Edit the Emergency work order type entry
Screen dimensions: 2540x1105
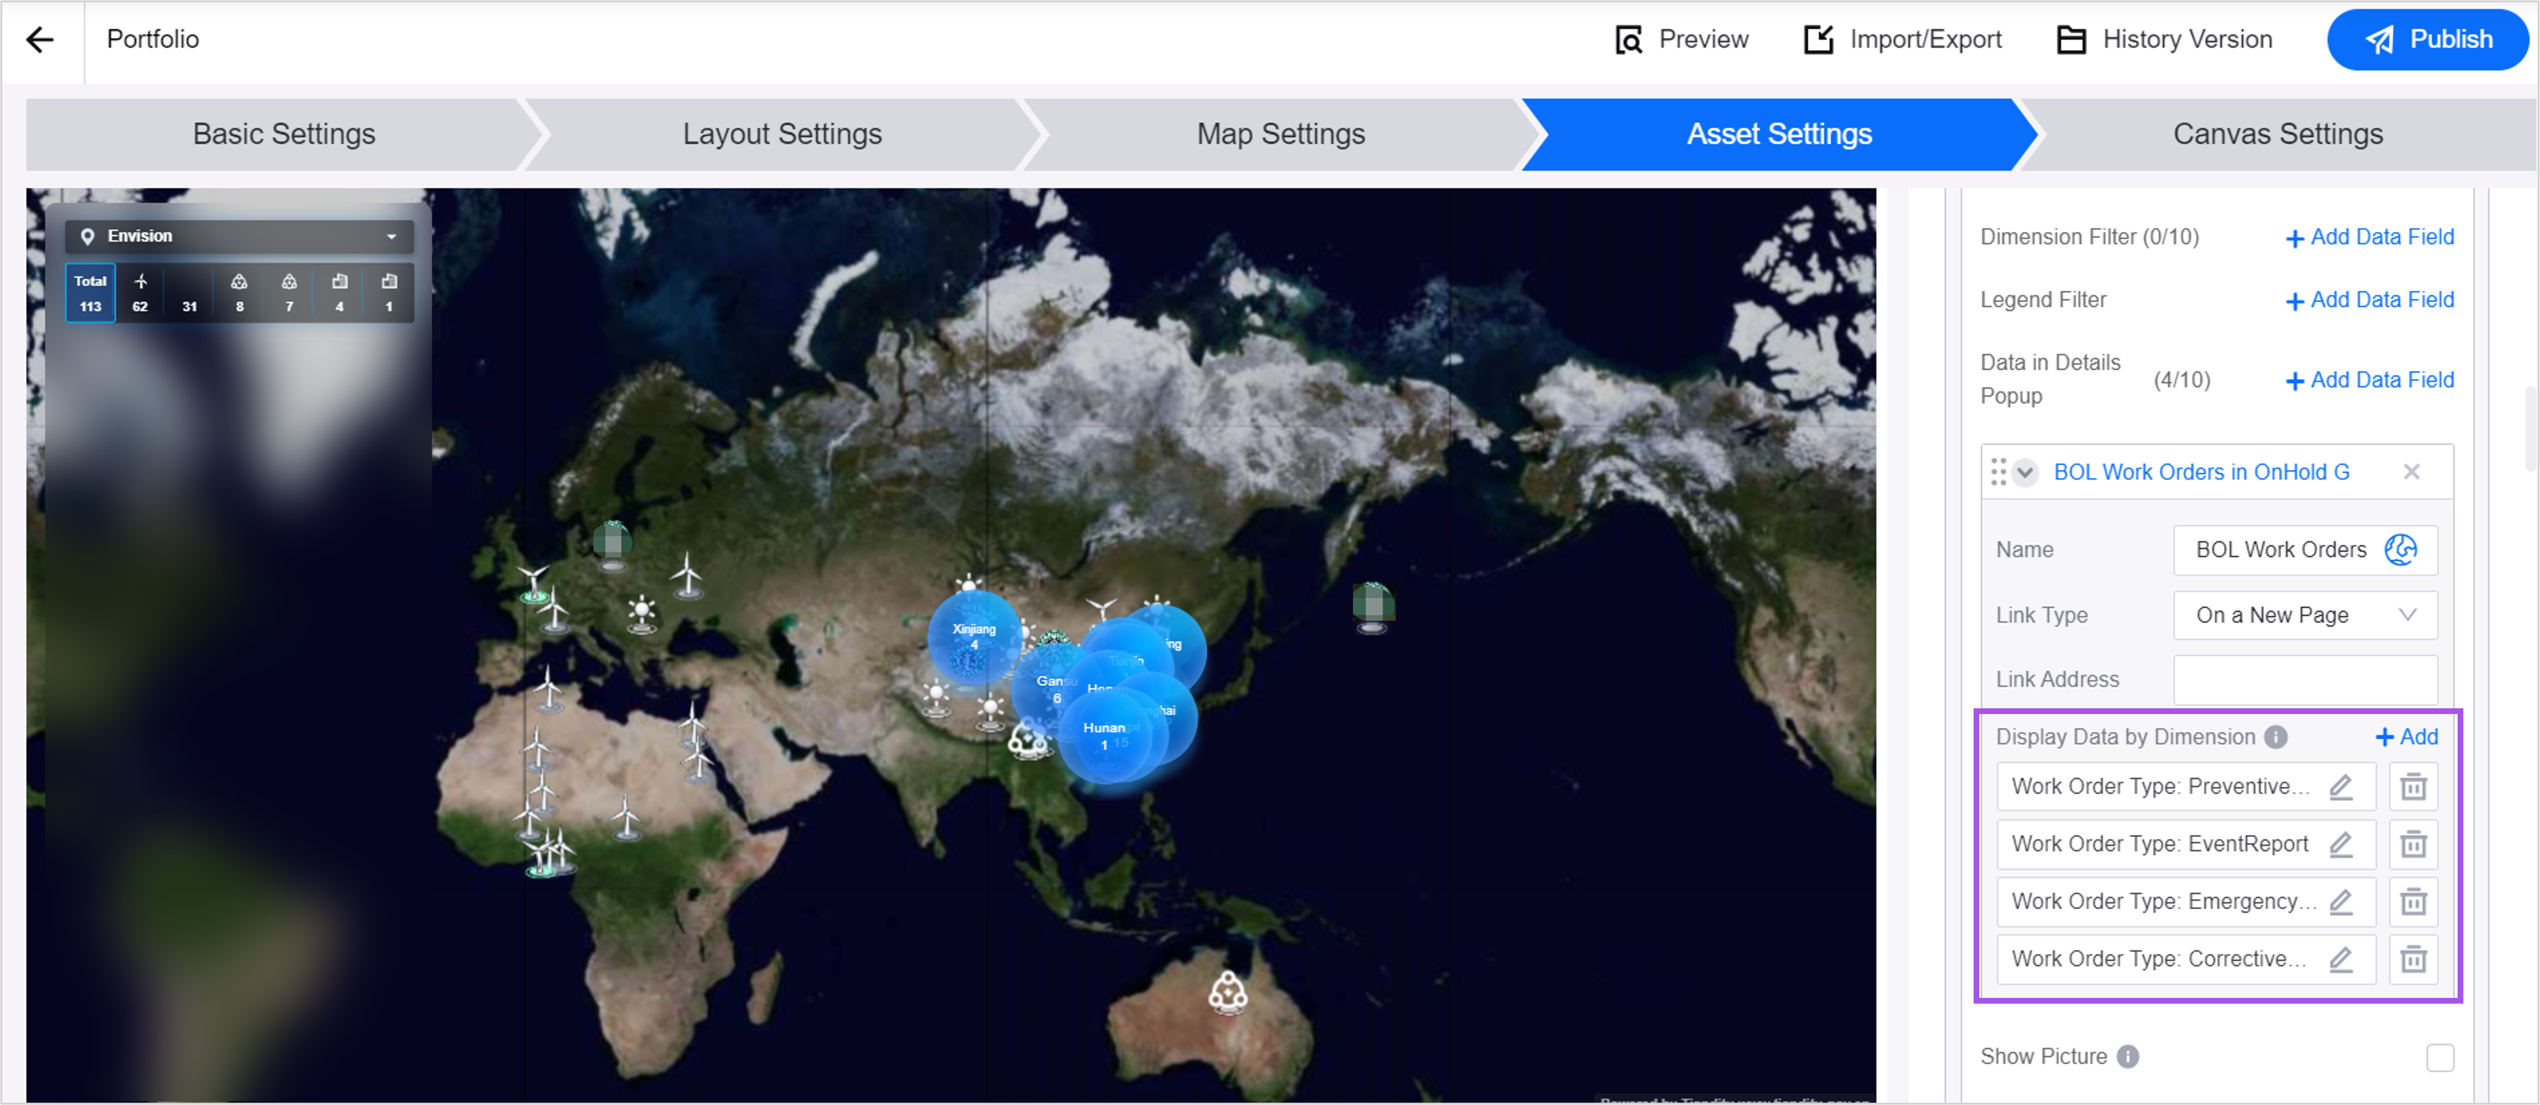point(2340,902)
